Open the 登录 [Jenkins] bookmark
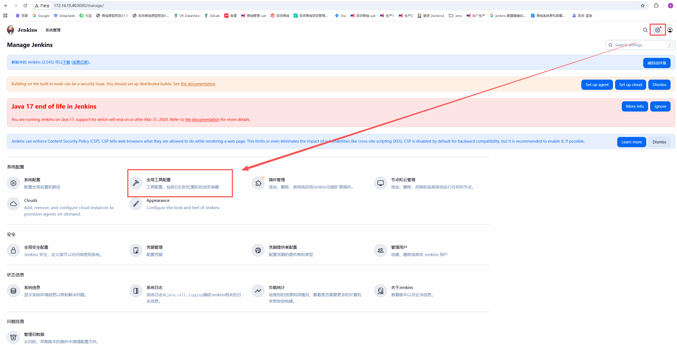The width and height of the screenshot is (677, 345). coord(431,16)
